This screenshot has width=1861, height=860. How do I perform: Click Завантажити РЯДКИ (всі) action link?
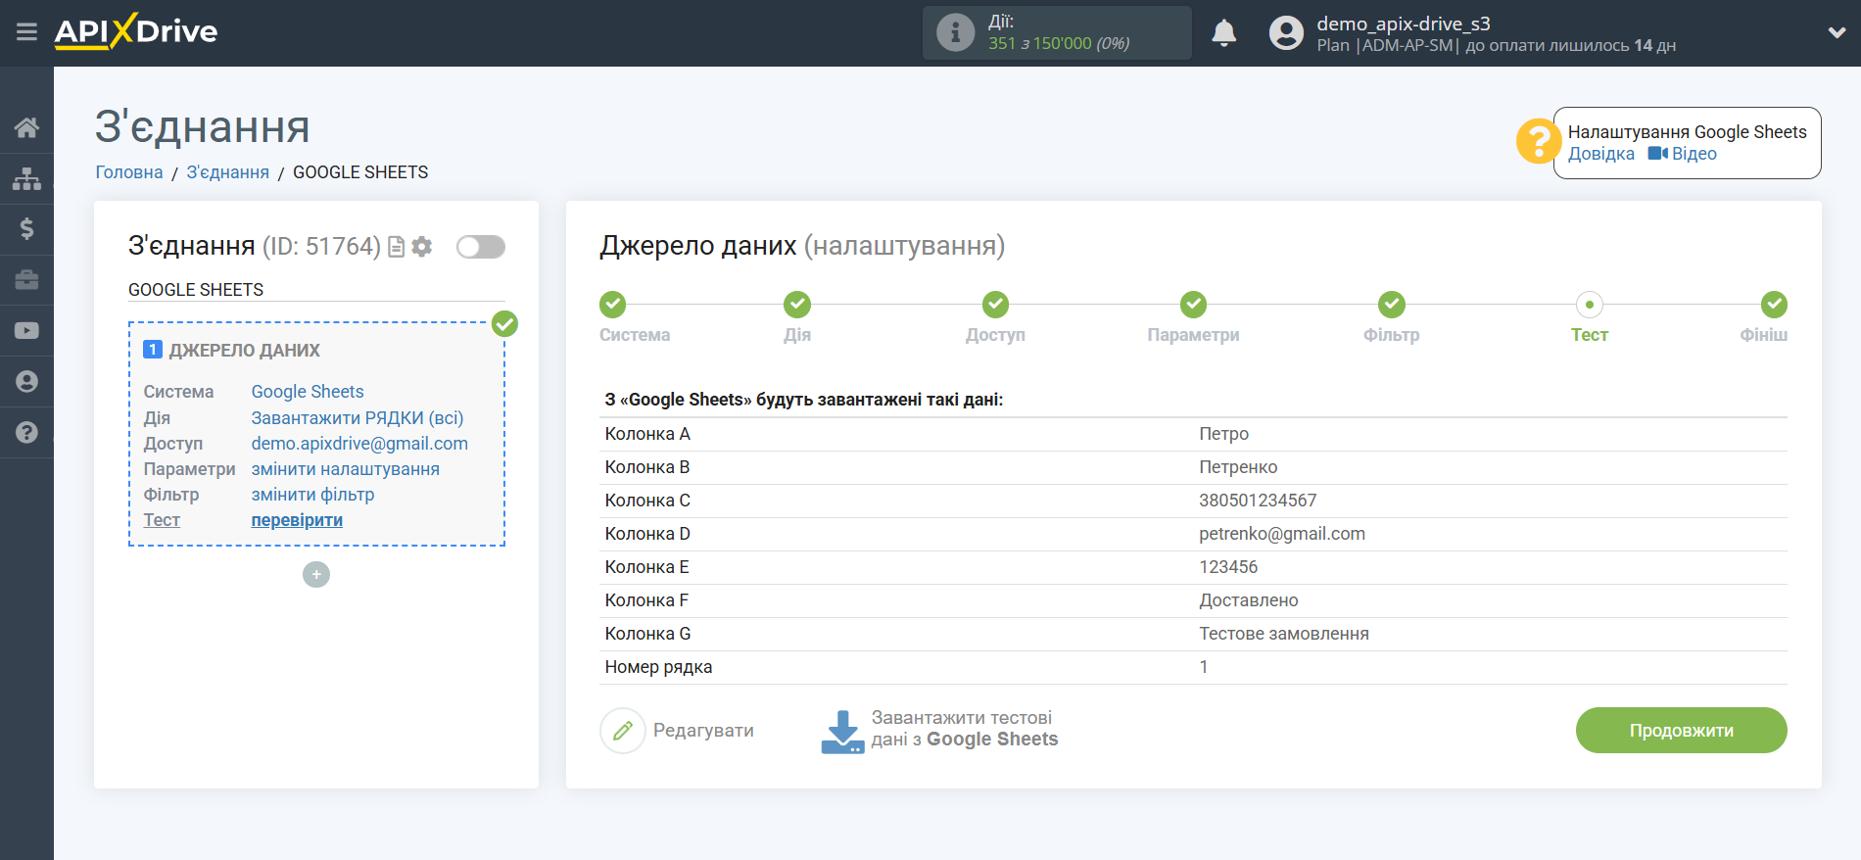[x=358, y=418]
